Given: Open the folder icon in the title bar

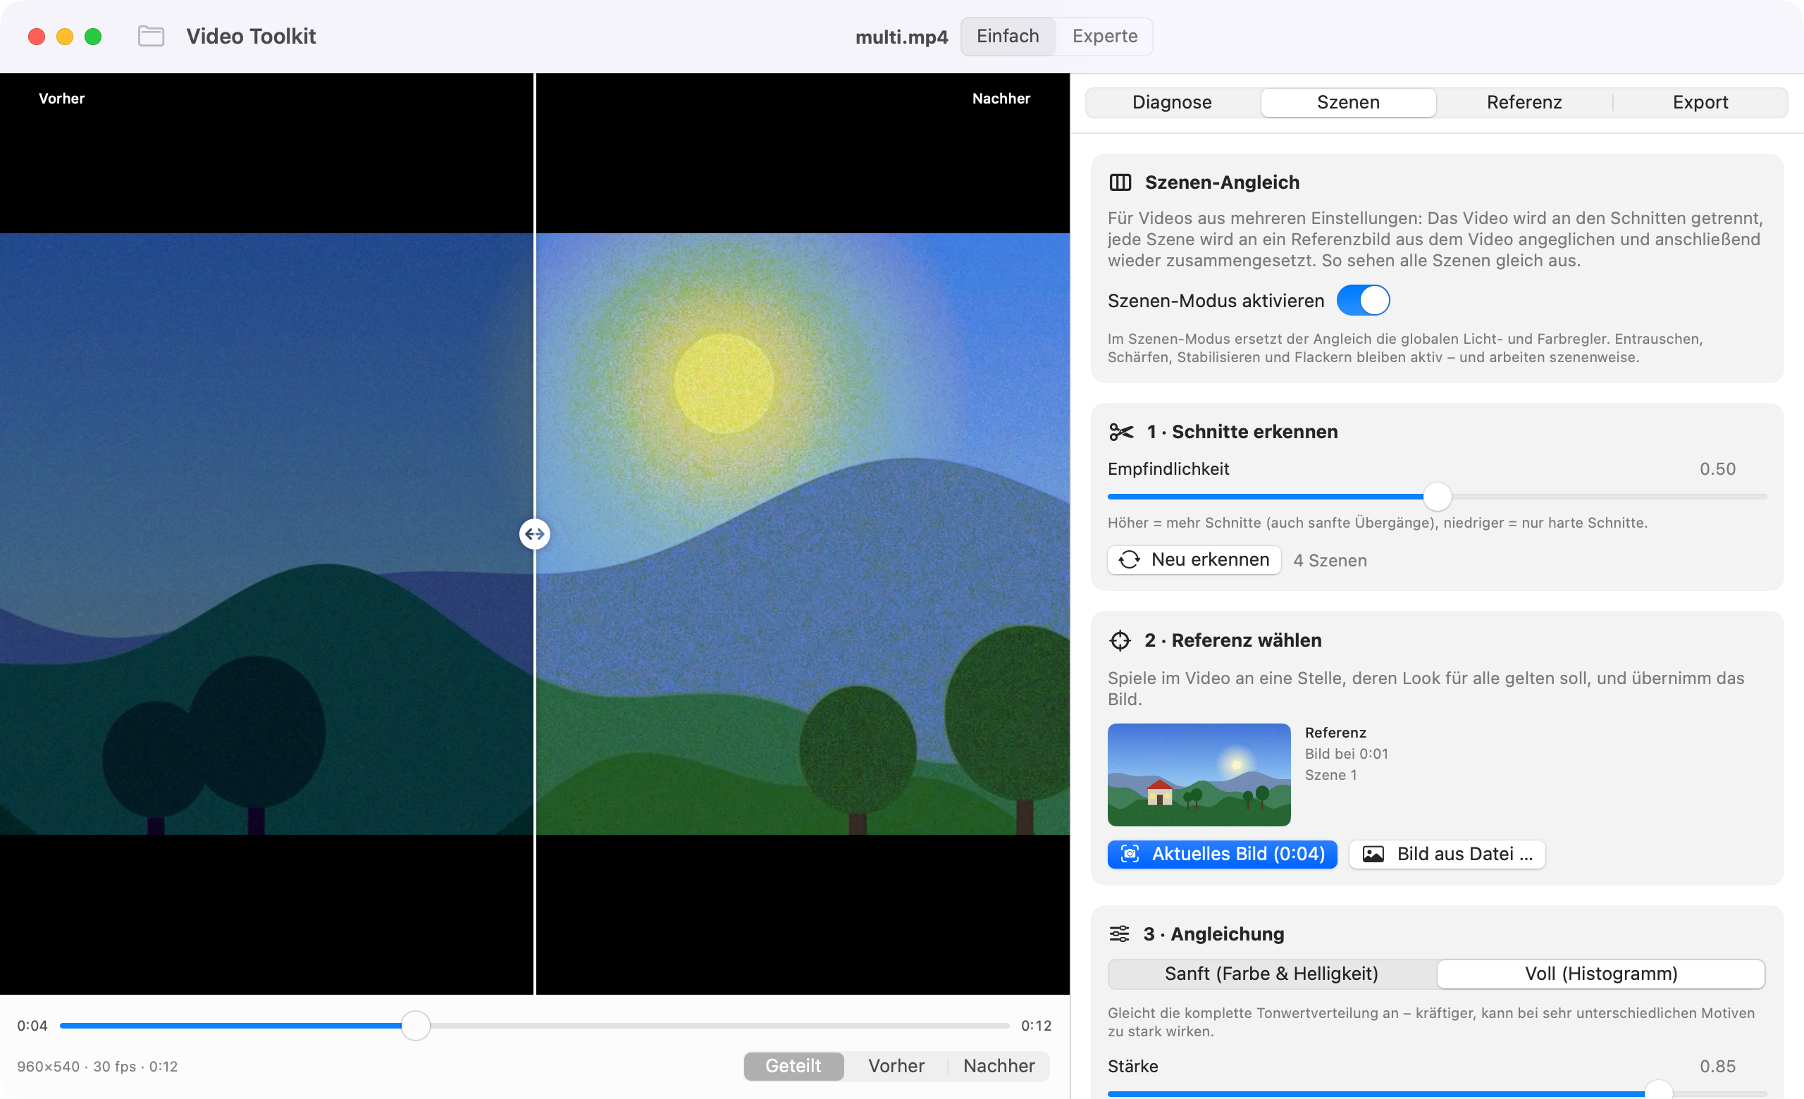Looking at the screenshot, I should pyautogui.click(x=151, y=36).
